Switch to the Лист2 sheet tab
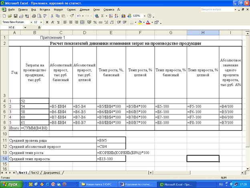 point(35,172)
